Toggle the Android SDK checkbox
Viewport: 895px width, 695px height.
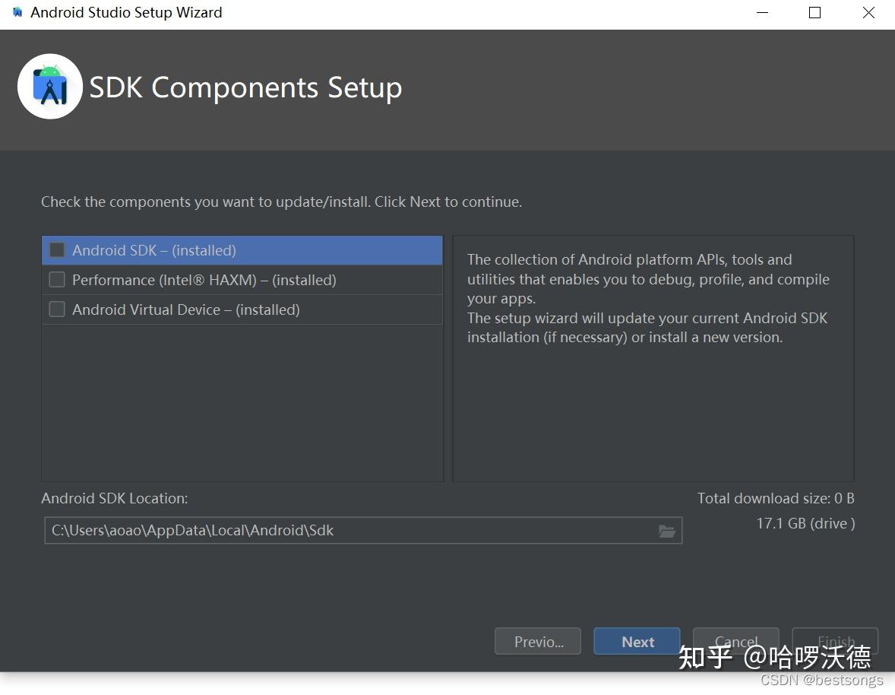tap(57, 250)
